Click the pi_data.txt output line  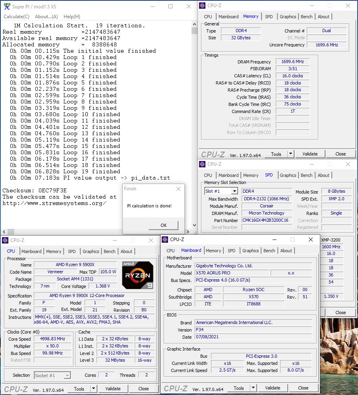[90, 178]
